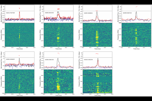
Task: Click the burst in the 60298.5465724 dynamic spectrum
Action: click(x=136, y=33)
